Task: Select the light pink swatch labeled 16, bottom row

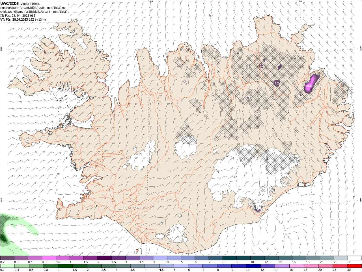Action: 297,266
